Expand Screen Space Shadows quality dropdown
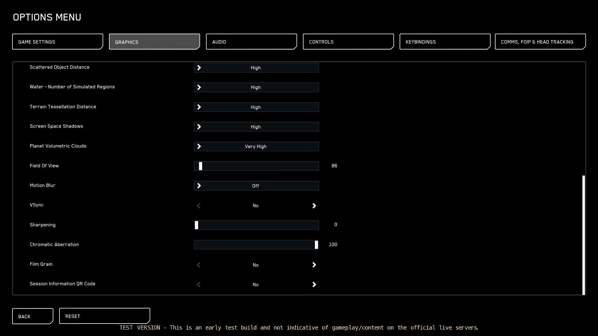 [256, 127]
